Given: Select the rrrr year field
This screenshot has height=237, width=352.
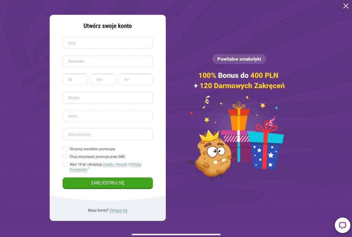Looking at the screenshot, I should coord(135,80).
